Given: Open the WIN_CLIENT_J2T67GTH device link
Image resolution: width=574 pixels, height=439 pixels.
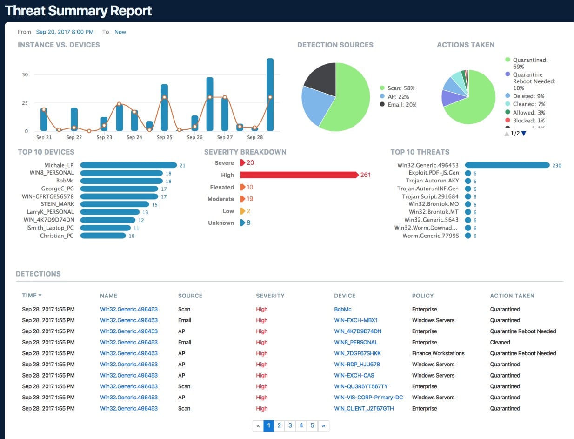Looking at the screenshot, I should pos(364,408).
